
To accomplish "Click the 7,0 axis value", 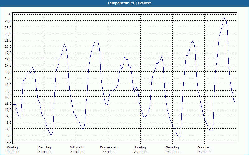I will tap(9, 129).
